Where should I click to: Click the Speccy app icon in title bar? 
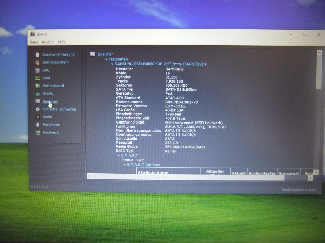click(x=32, y=34)
